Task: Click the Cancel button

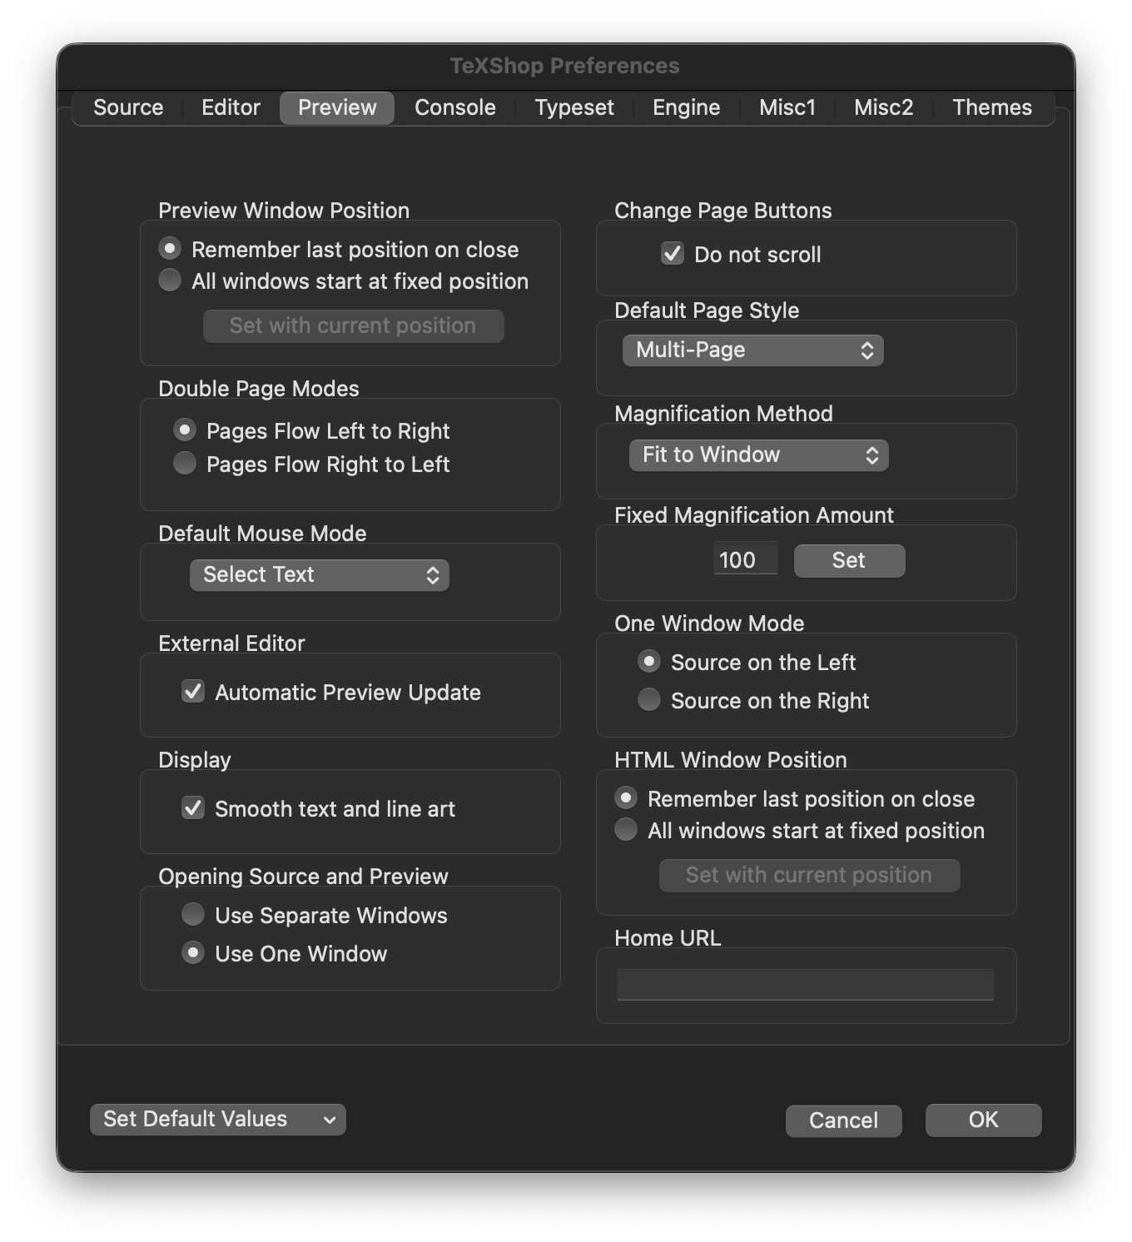Action: [843, 1120]
